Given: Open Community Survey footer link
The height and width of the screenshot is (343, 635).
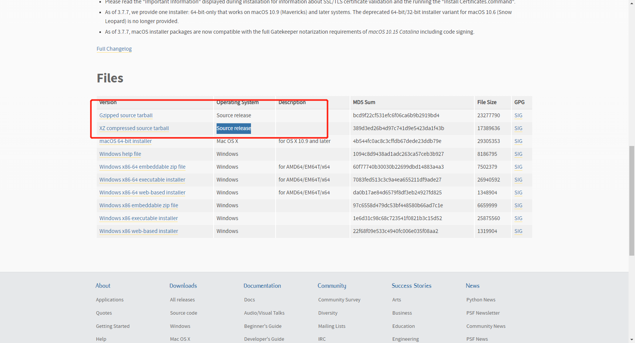Looking at the screenshot, I should pyautogui.click(x=339, y=300).
